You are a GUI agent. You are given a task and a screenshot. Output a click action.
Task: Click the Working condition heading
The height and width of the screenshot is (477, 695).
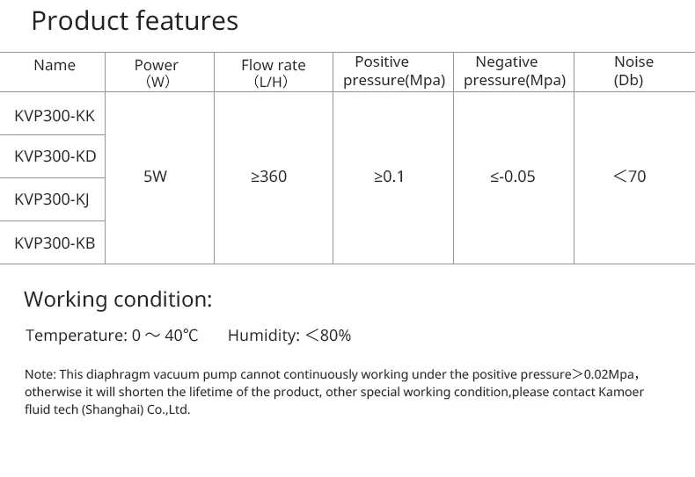pyautogui.click(x=118, y=300)
